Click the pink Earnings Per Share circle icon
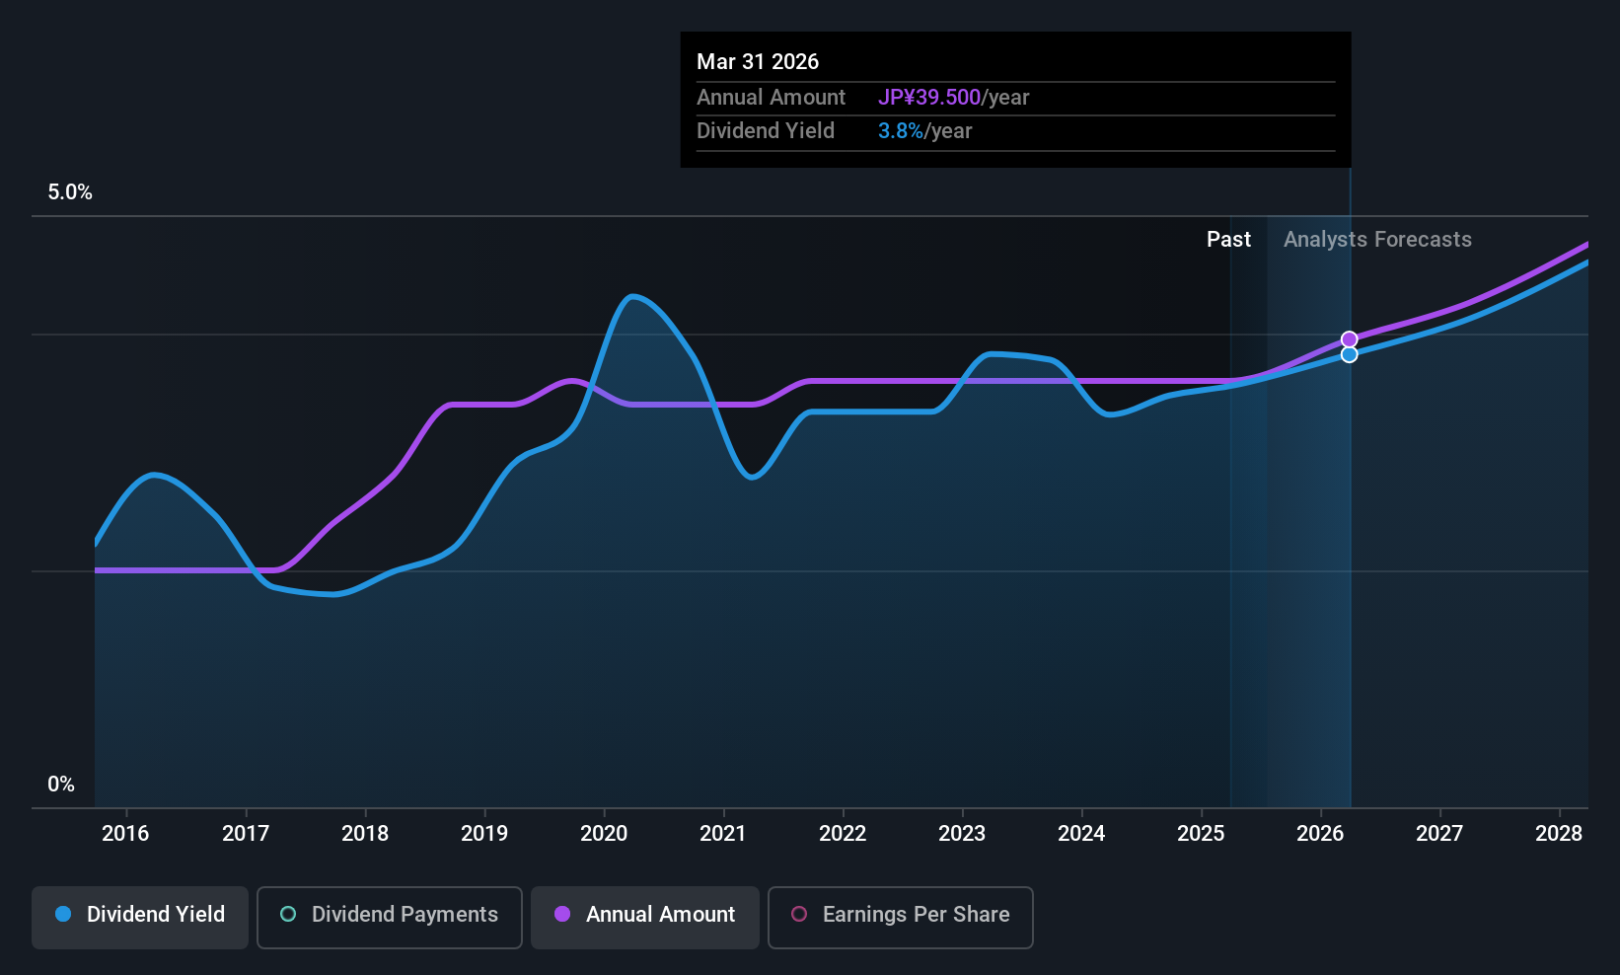 [799, 914]
